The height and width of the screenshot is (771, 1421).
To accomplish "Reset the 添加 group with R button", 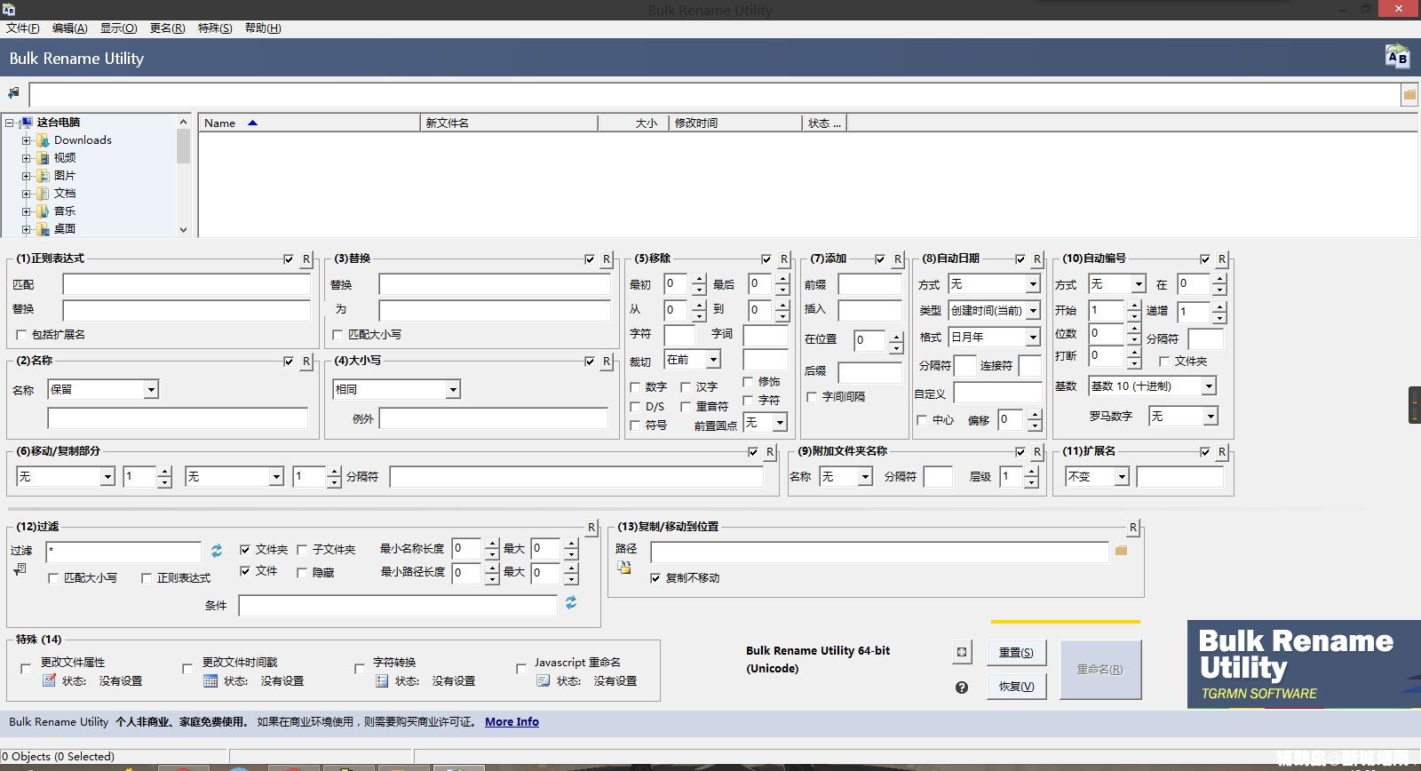I will point(898,259).
